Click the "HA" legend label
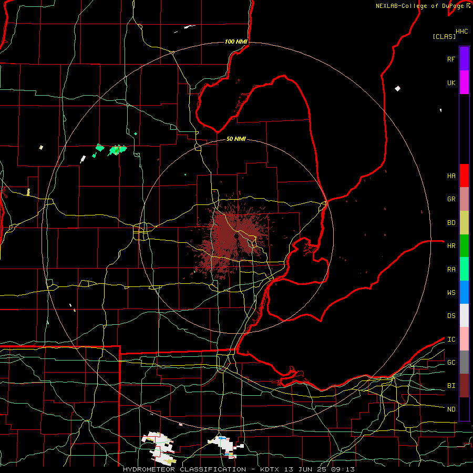Image resolution: width=473 pixels, height=473 pixels. tap(451, 176)
